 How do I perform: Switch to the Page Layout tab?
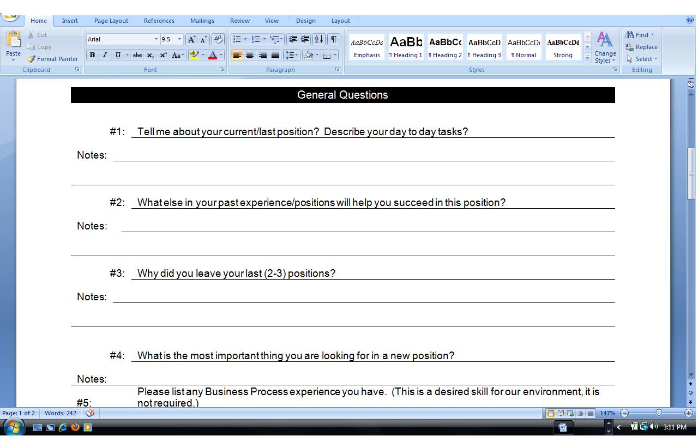point(111,21)
